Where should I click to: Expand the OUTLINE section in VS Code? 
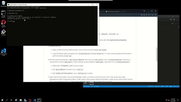tap(91, 82)
